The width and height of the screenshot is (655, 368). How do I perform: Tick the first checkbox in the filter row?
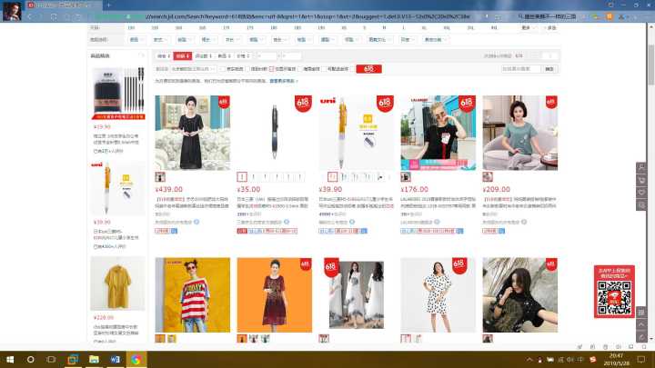[x=224, y=69]
